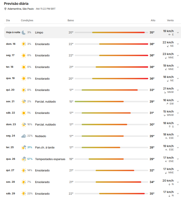Click the sun icon for sáb. 22
This screenshot has height=200, width=181.
point(23,113)
